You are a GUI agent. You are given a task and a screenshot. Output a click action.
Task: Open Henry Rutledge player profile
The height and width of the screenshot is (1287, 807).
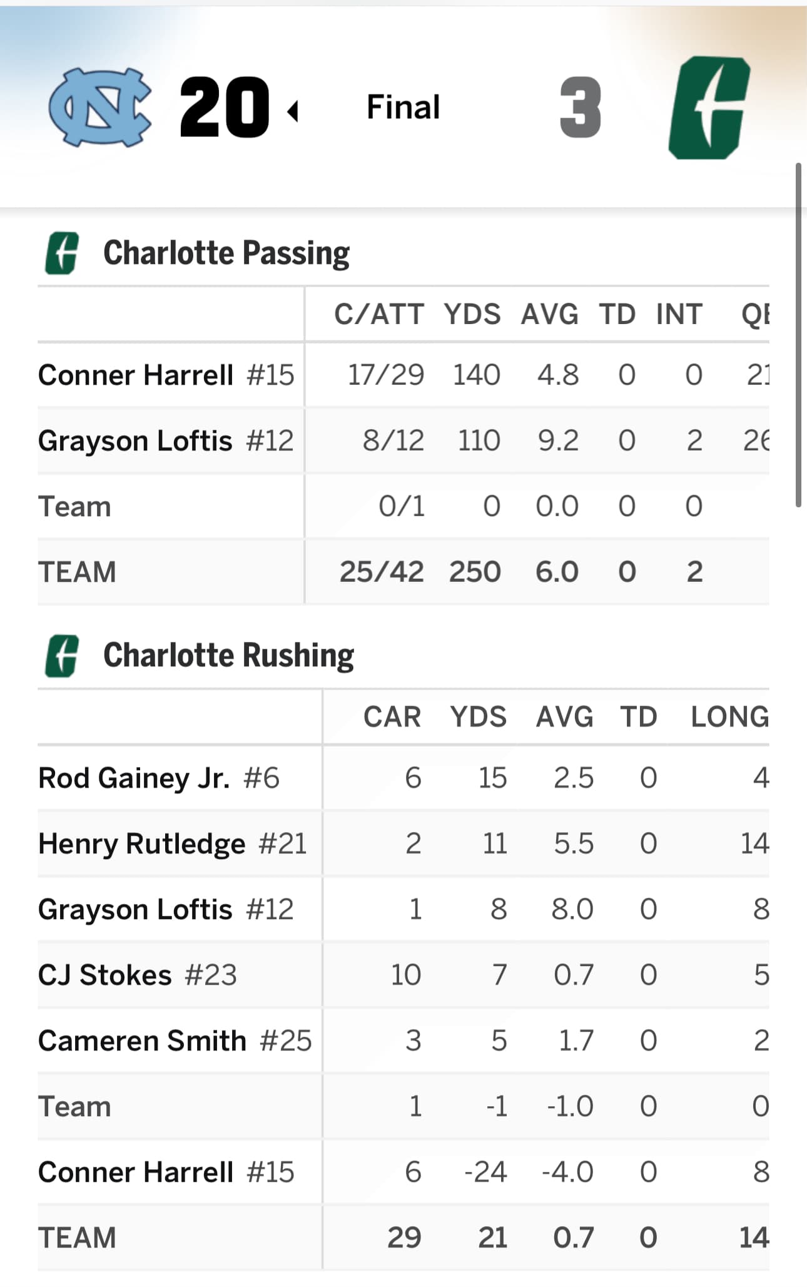click(x=141, y=844)
